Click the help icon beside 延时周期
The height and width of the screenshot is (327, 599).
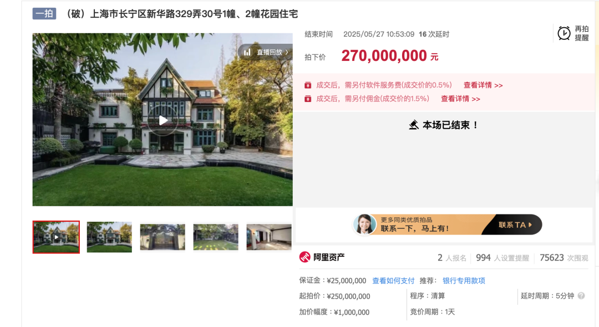(x=581, y=296)
